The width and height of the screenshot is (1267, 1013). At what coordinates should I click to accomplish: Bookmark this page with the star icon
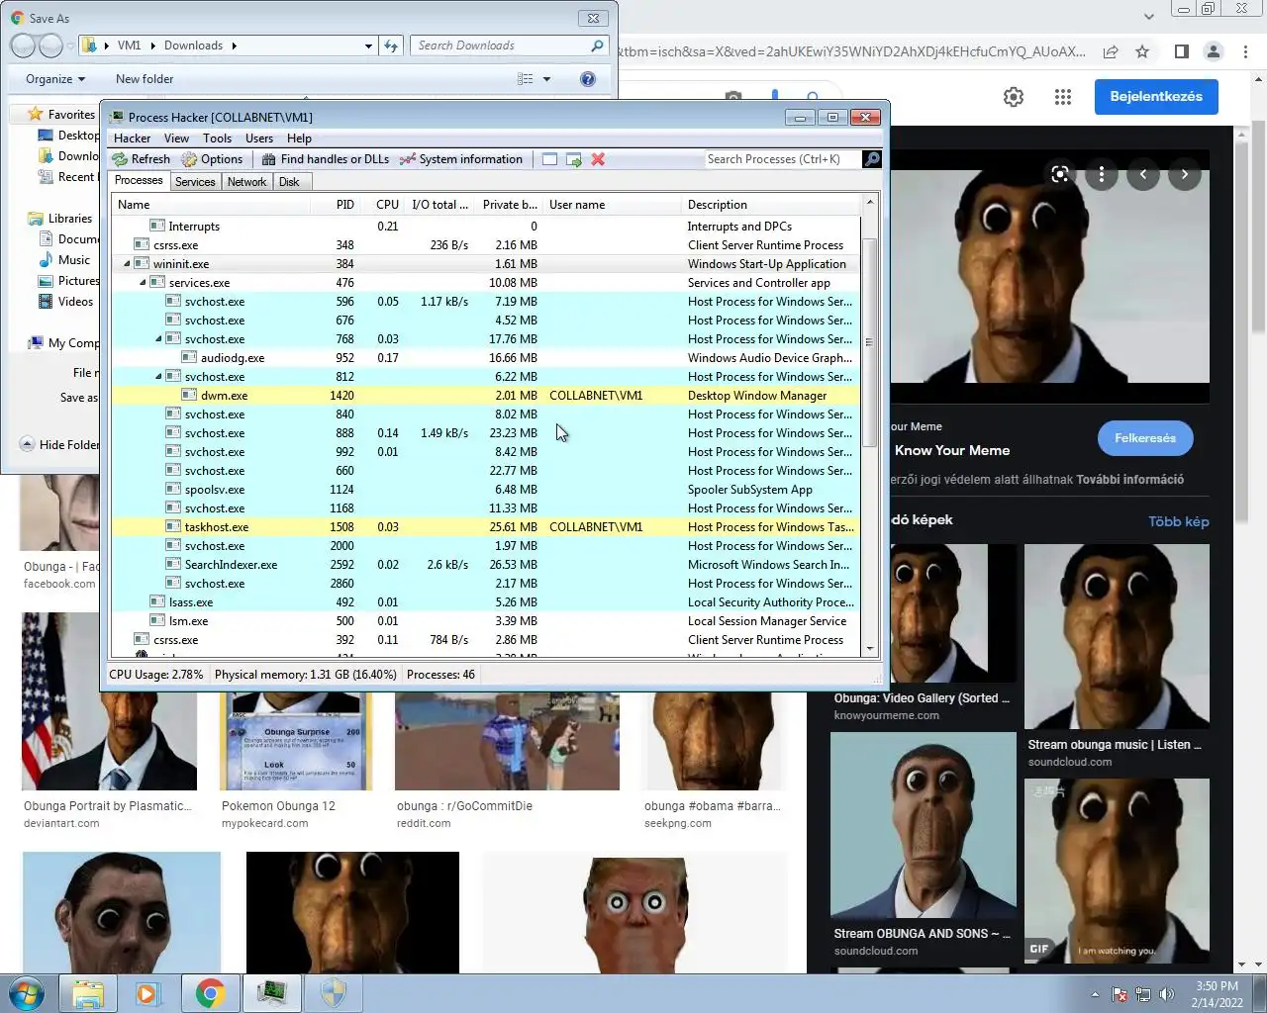(x=1142, y=51)
